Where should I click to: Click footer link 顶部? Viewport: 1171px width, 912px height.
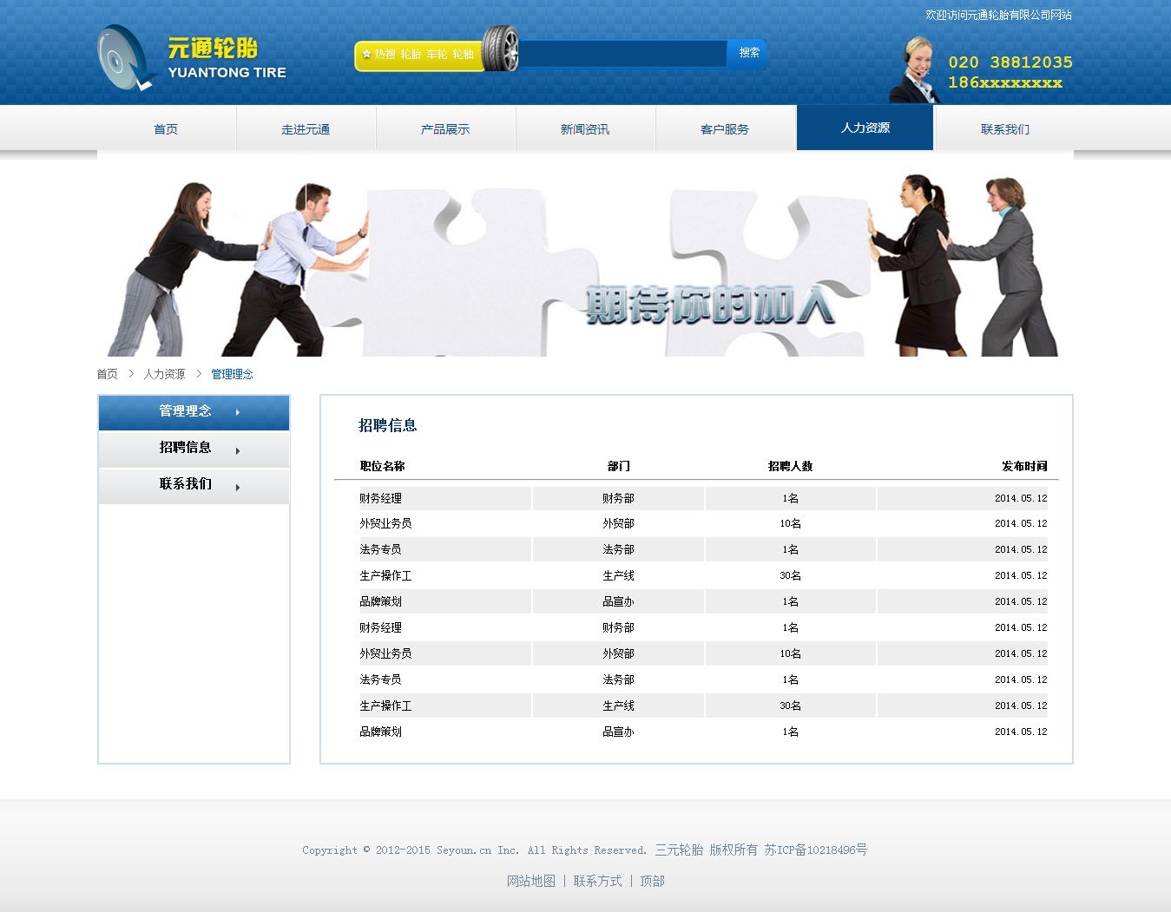point(652,881)
